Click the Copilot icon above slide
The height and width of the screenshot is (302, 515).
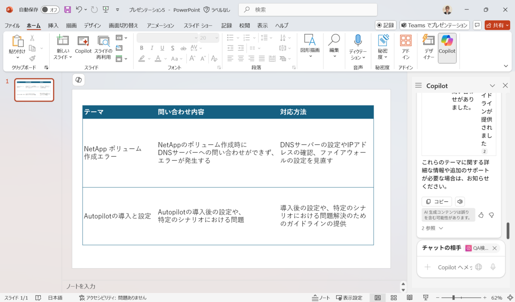point(79,80)
